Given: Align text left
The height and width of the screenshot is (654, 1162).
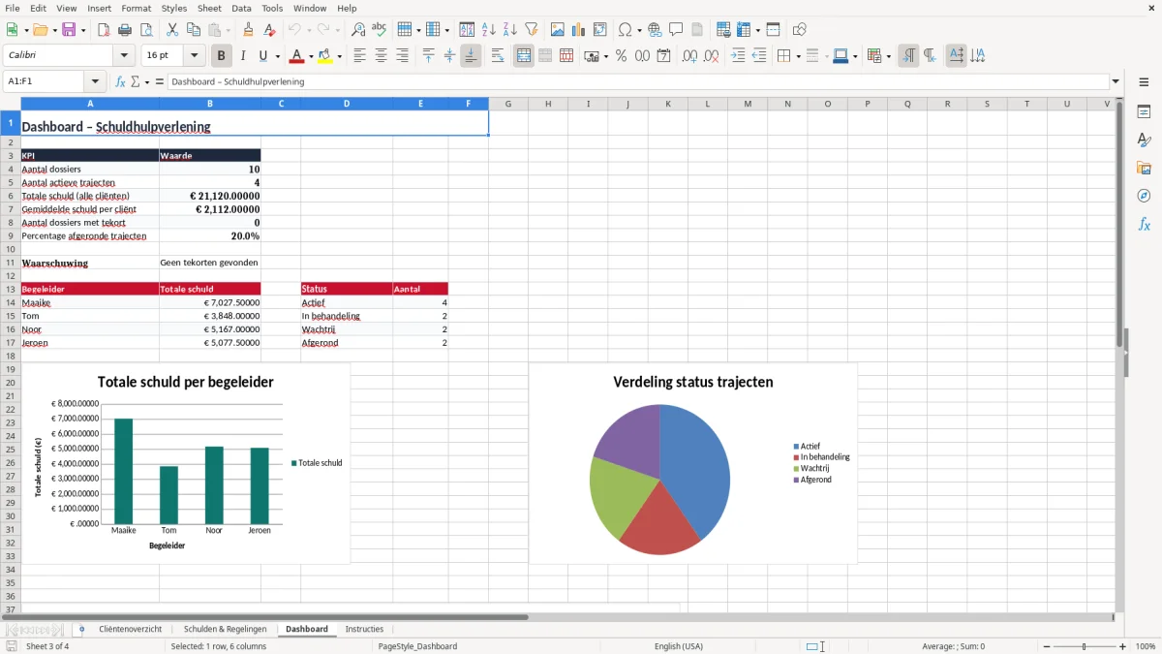Looking at the screenshot, I should (359, 56).
